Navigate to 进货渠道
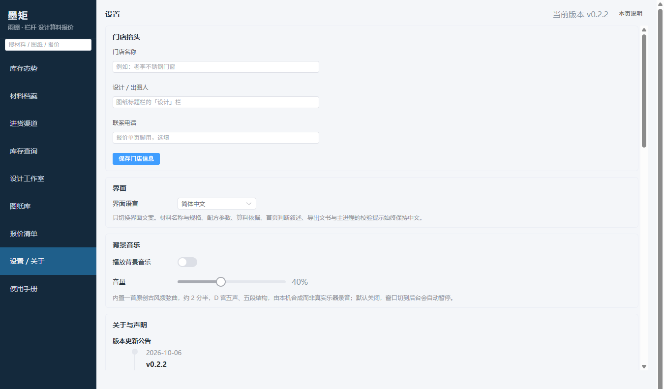664x389 pixels. coord(48,123)
